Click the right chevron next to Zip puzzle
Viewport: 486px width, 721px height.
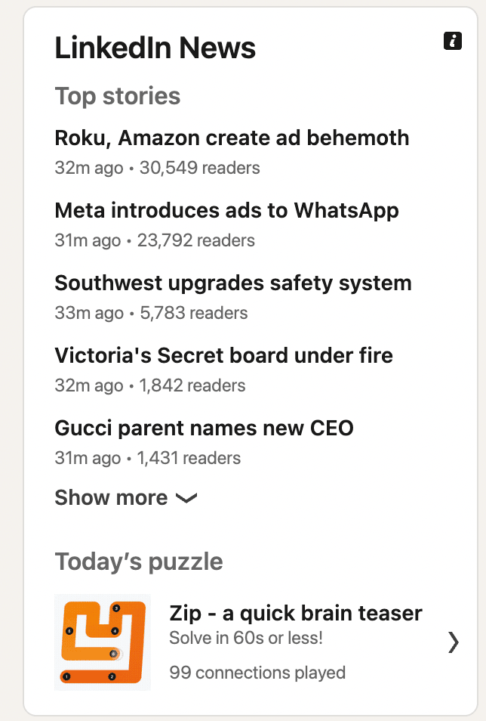(x=454, y=642)
